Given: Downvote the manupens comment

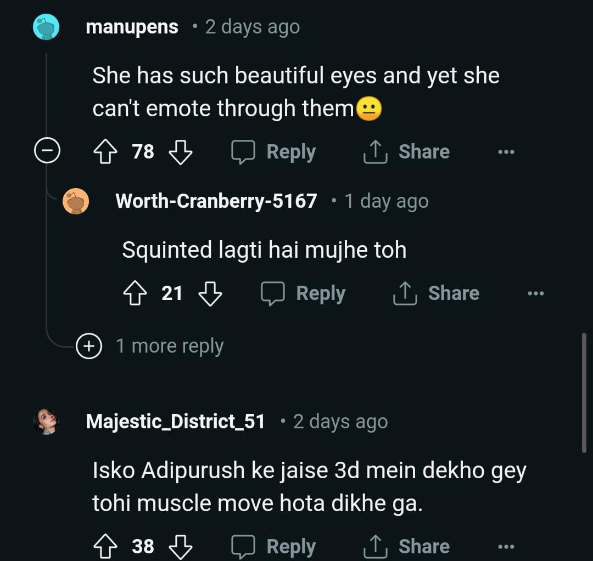Looking at the screenshot, I should [x=180, y=152].
